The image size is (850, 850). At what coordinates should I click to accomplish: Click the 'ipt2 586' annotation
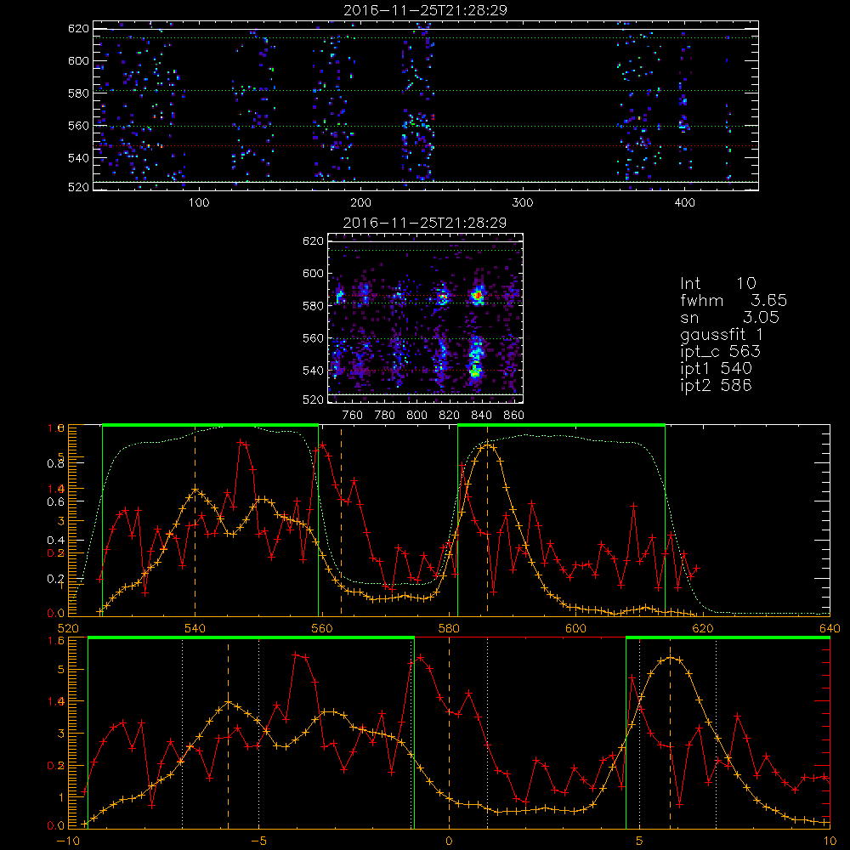(x=716, y=385)
